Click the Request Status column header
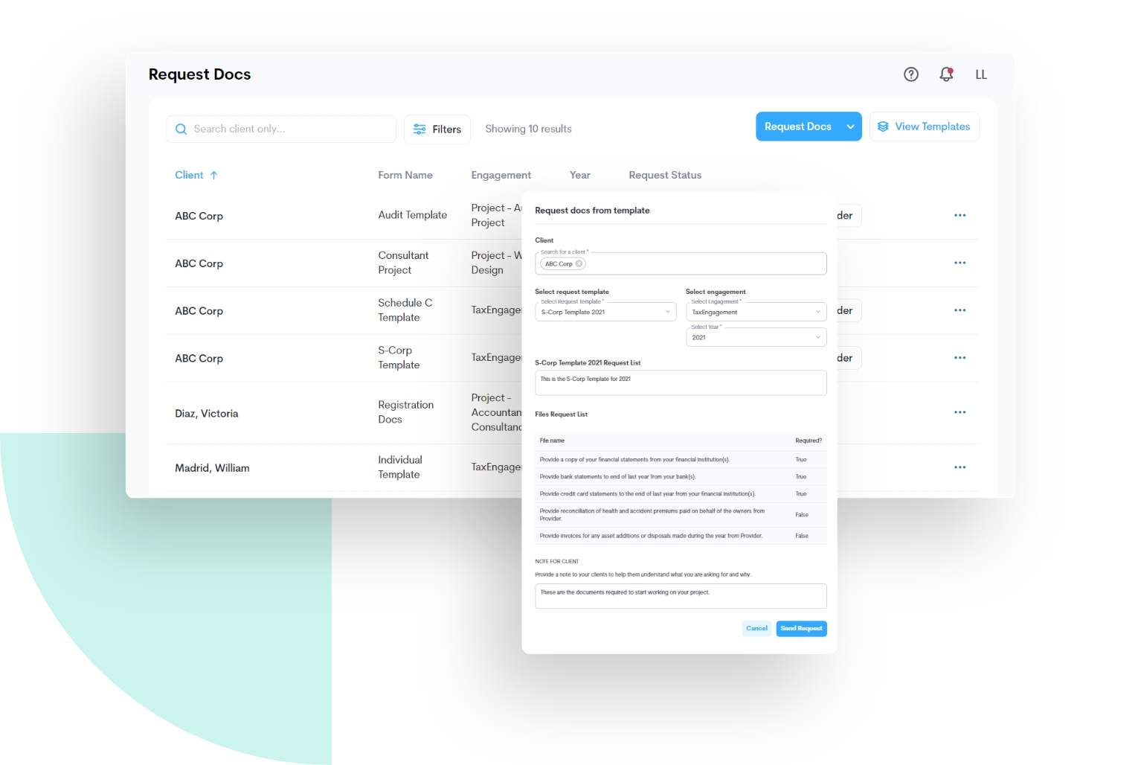Screen dimensions: 1141x765 [664, 176]
